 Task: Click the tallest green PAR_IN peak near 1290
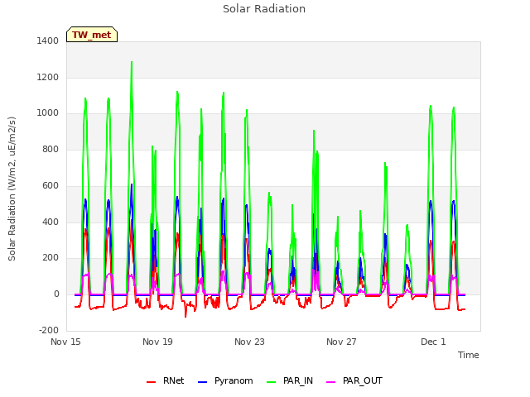(132, 62)
